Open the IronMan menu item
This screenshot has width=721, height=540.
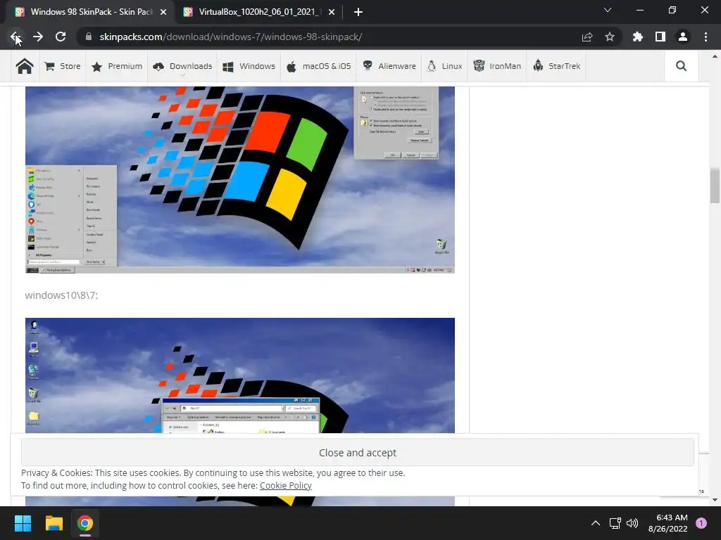(x=496, y=66)
